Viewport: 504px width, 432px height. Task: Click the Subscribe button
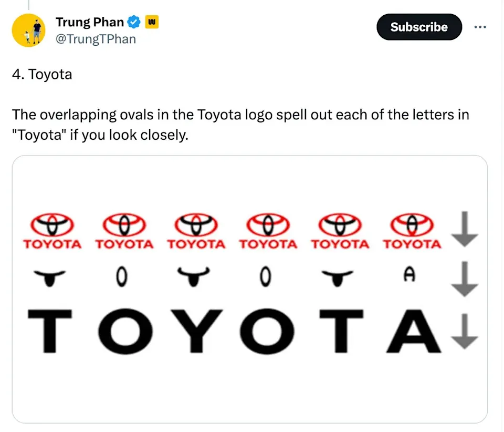[x=419, y=27]
